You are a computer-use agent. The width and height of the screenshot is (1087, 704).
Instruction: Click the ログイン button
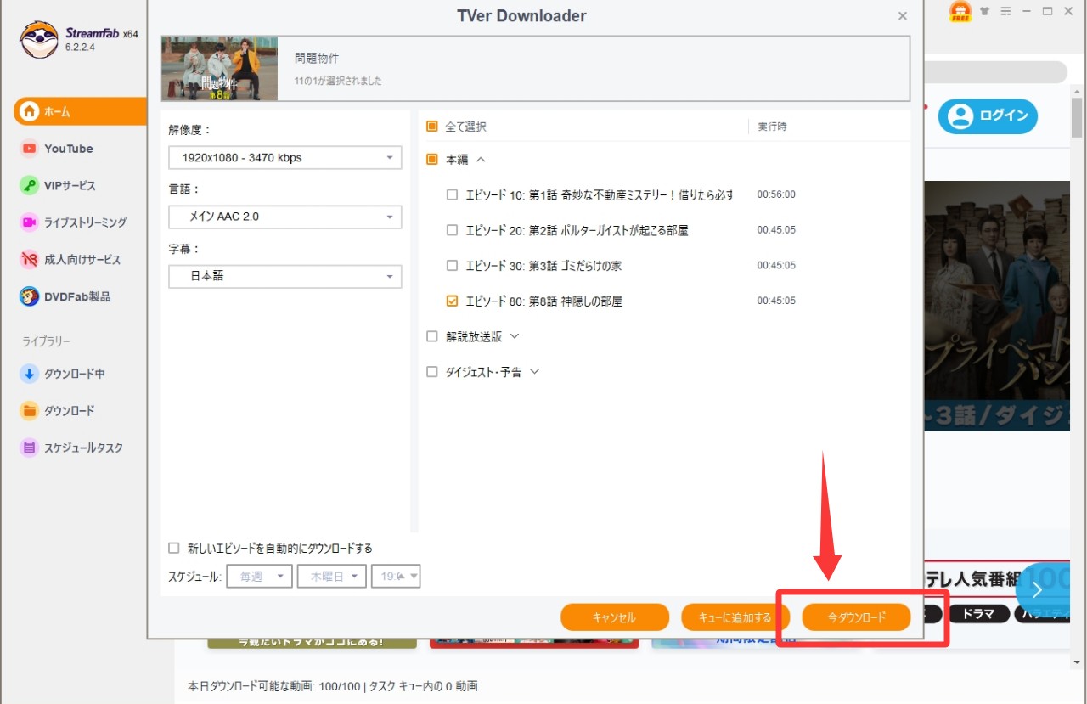coord(988,115)
